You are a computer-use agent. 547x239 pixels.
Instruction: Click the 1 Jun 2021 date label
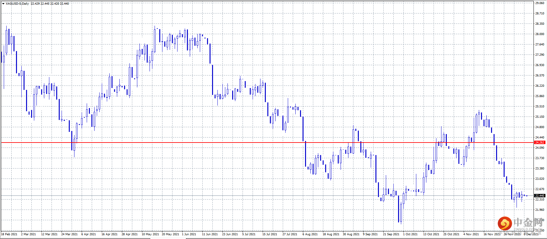point(189,234)
